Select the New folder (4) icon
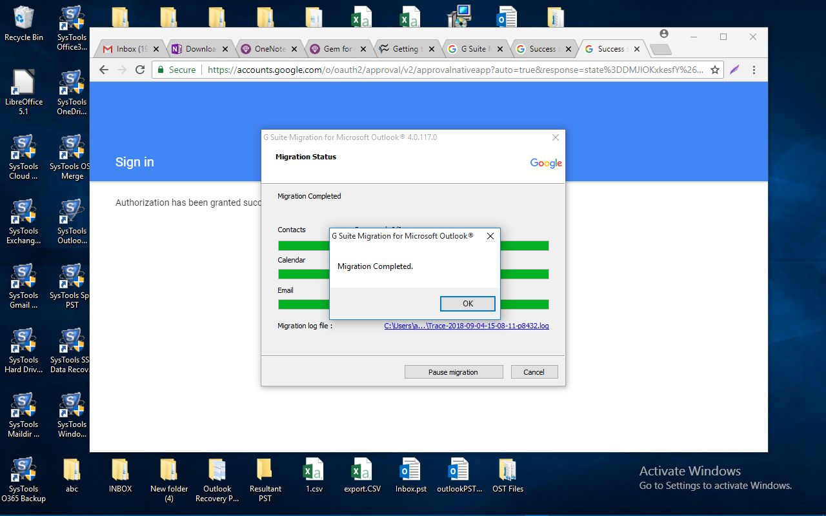The width and height of the screenshot is (826, 516). click(168, 479)
